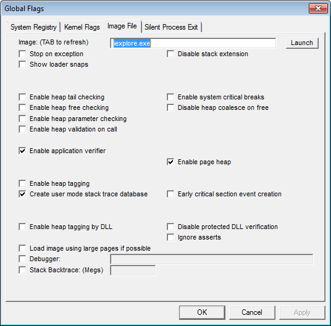The height and width of the screenshot is (326, 331).
Task: Check Disable stack extension
Action: pyautogui.click(x=170, y=54)
